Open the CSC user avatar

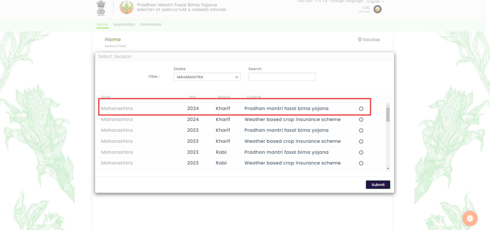(378, 9)
